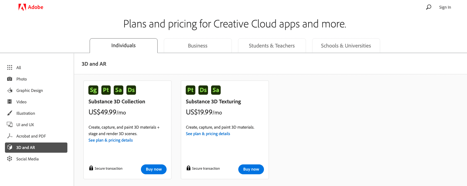
Task: Click the 3D and AR section heading
Action: 94,64
